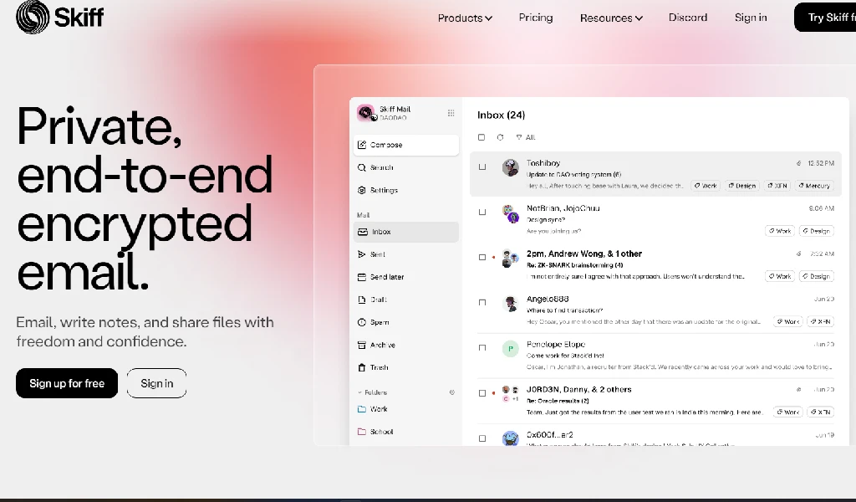
Task: Click the Try Skiff button
Action: click(x=825, y=18)
